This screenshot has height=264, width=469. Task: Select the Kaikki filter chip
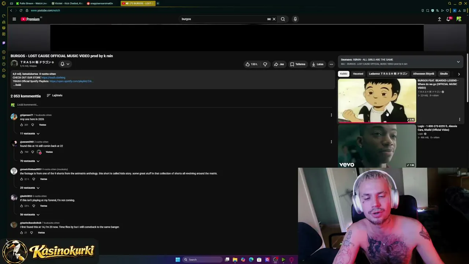(x=344, y=74)
